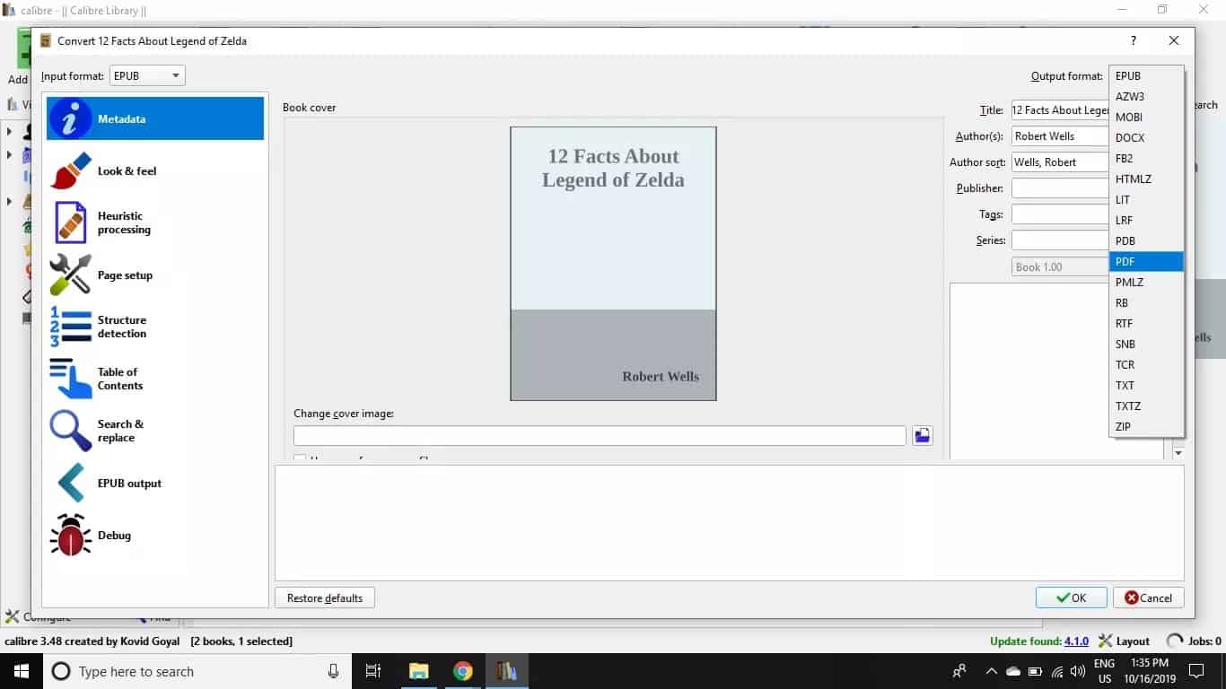Choose MOBI in output format list

(1146, 118)
